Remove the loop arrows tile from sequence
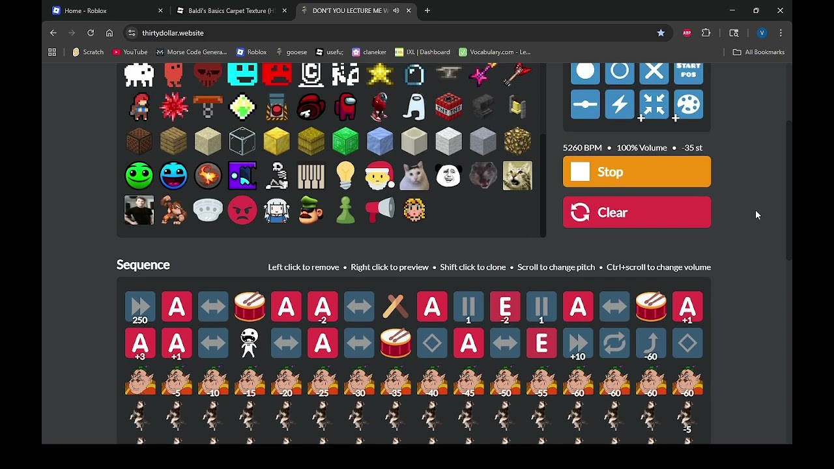Viewport: 834px width, 469px height. point(614,343)
